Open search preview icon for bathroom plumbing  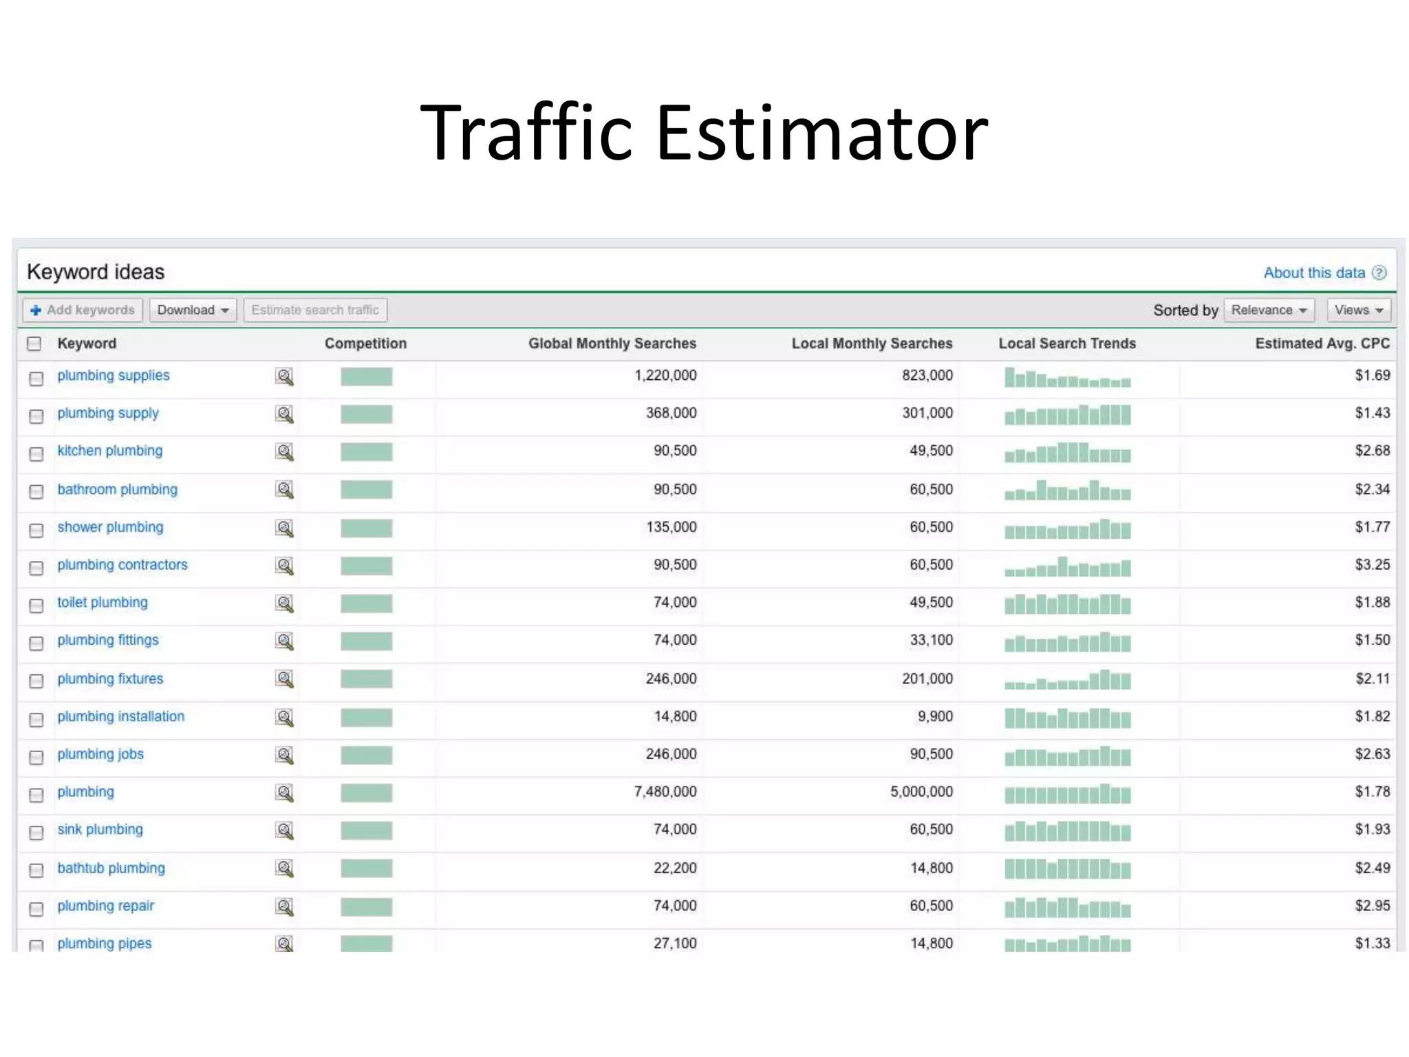click(x=284, y=490)
